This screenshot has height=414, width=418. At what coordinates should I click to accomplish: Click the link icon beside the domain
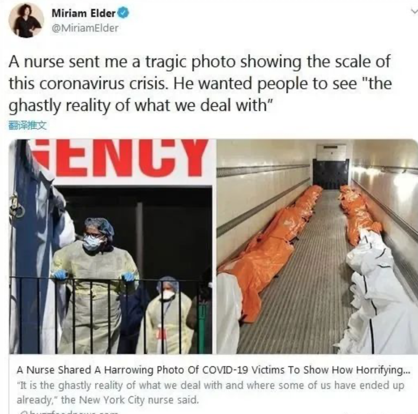click(x=21, y=413)
